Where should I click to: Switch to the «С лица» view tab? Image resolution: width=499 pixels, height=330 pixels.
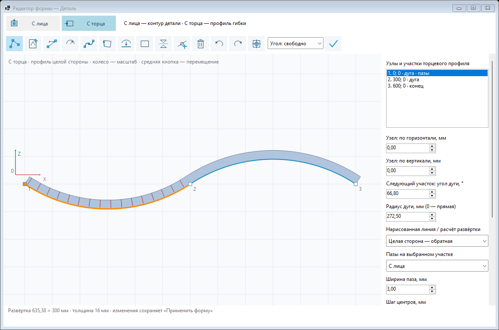(33, 23)
